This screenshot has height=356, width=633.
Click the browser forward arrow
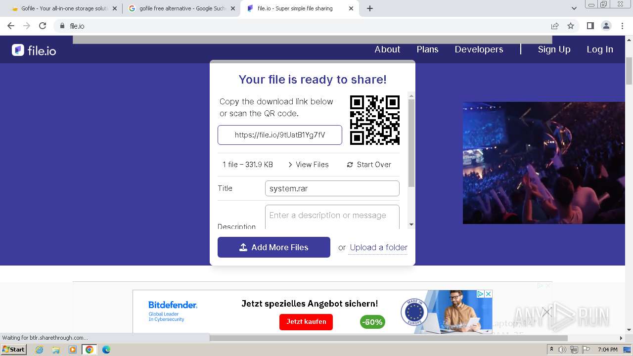tap(27, 26)
